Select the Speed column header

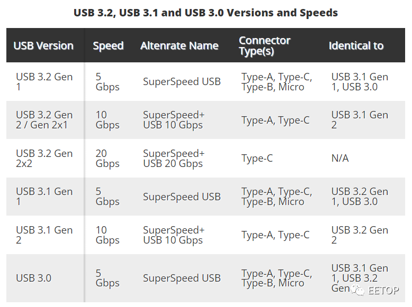tap(108, 46)
